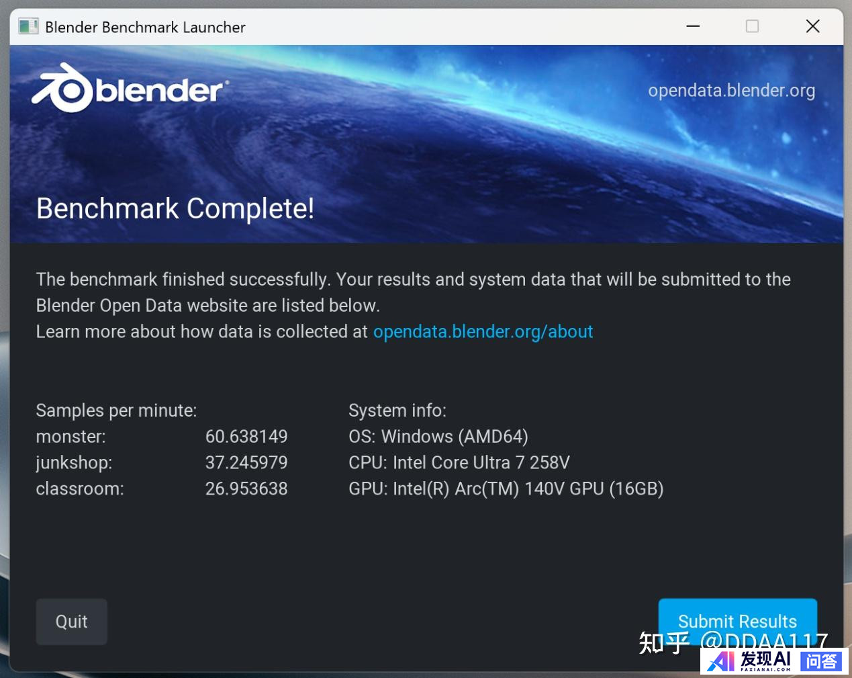Click the Blender Benchmark Launcher title bar icon
The height and width of the screenshot is (678, 852).
pos(28,27)
